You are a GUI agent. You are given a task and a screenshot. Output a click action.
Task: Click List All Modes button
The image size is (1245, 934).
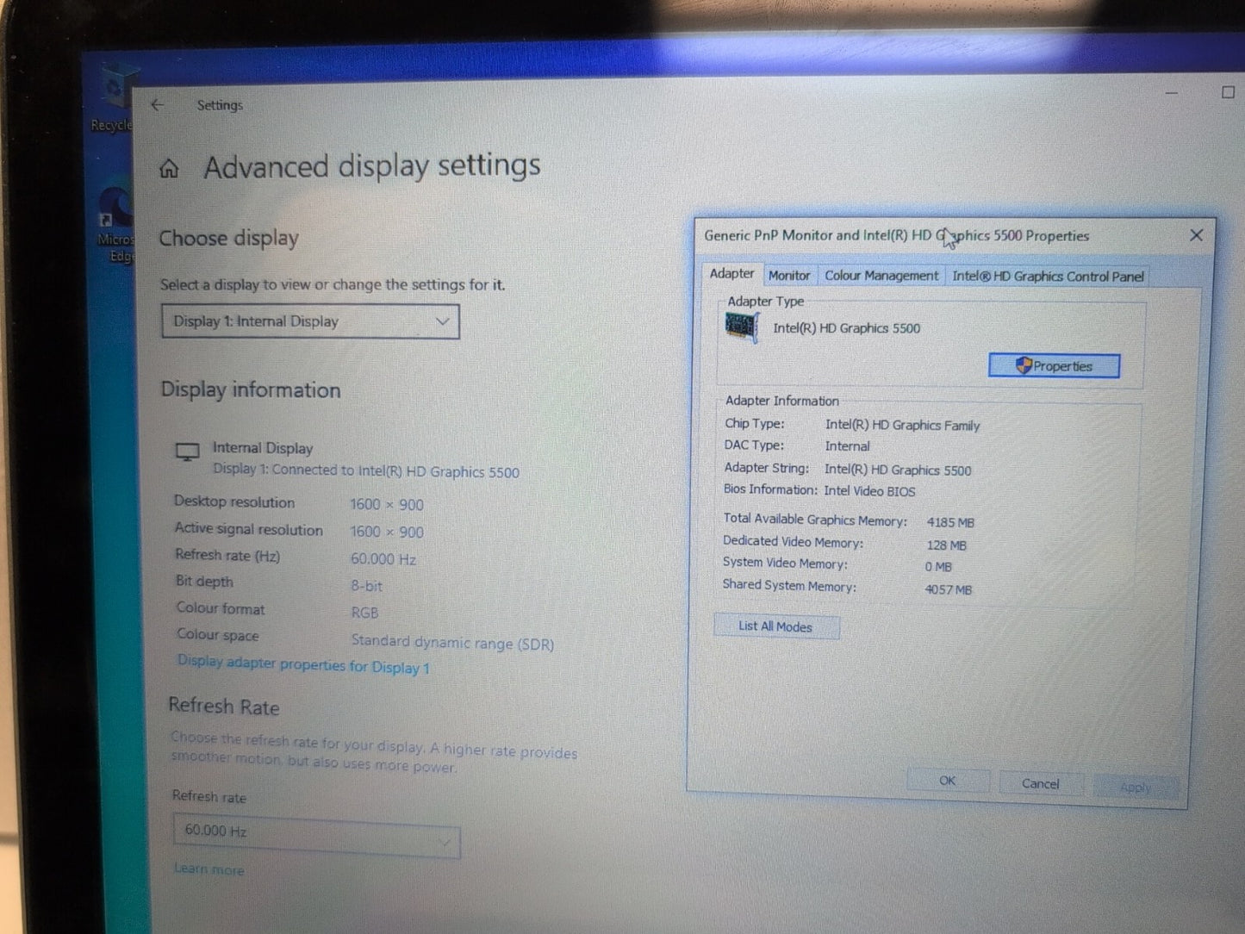(776, 626)
